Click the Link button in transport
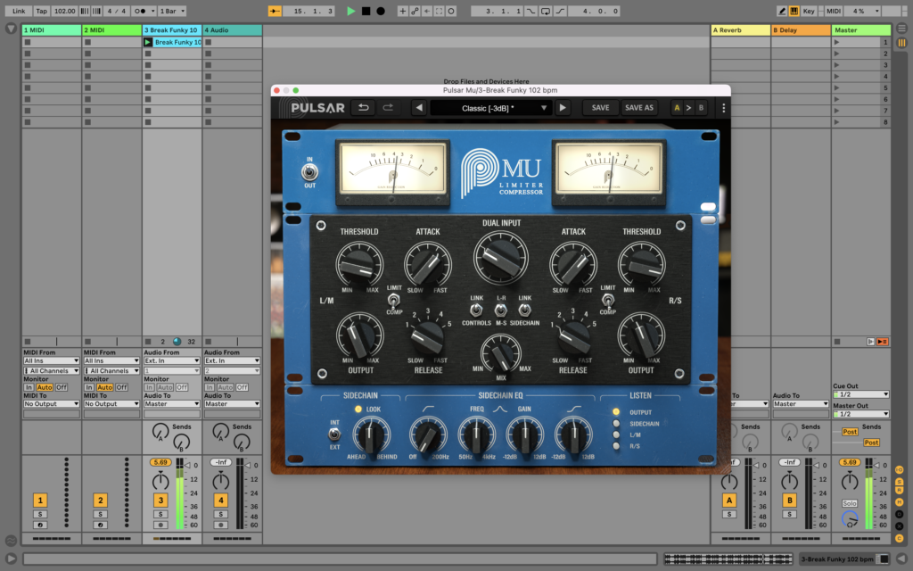 click(19, 11)
